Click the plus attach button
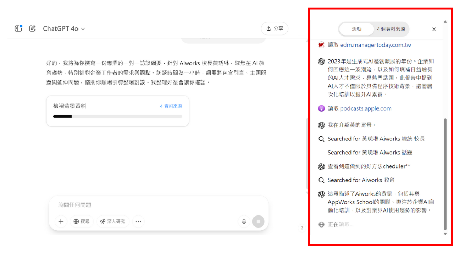Screen dimensions: 455x256 pos(61,221)
